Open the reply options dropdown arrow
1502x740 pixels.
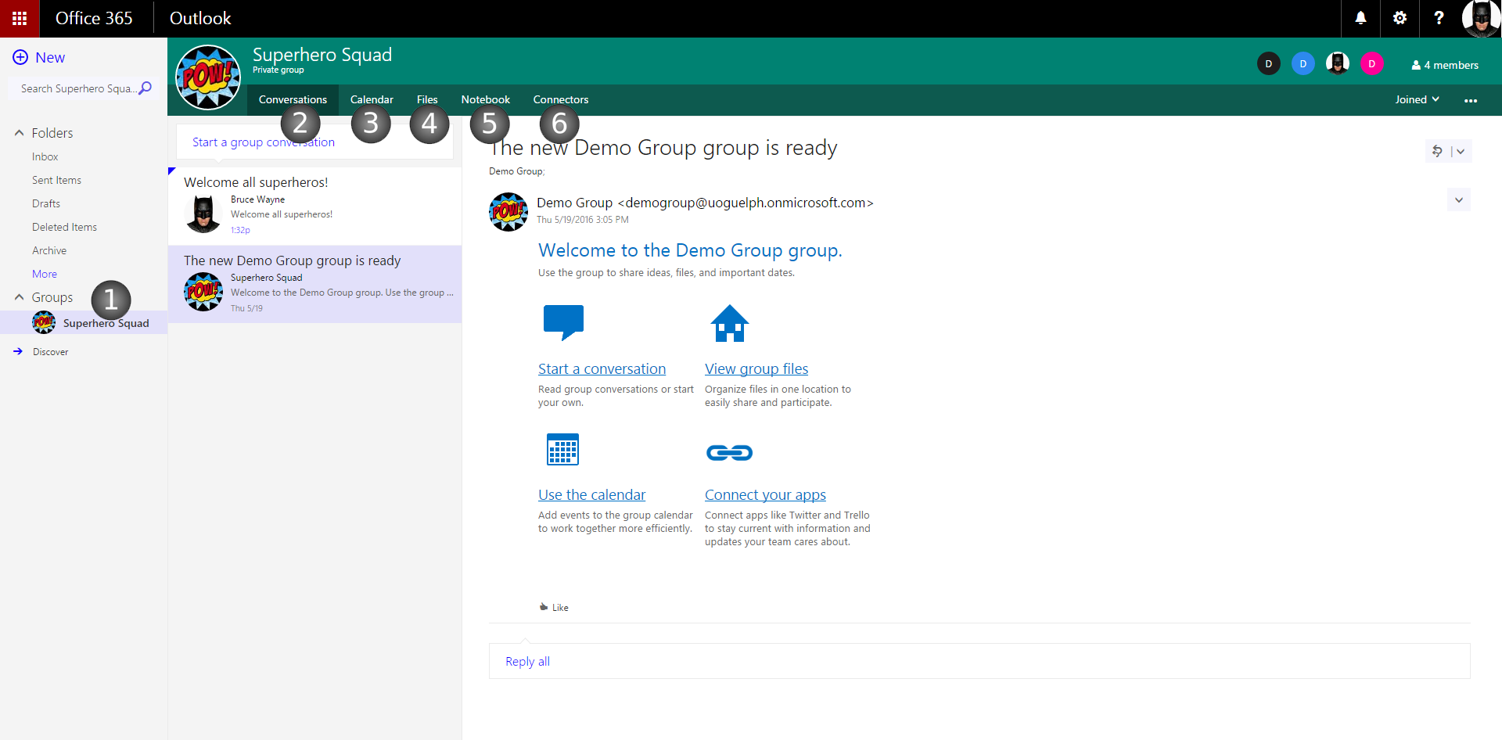pos(1460,151)
